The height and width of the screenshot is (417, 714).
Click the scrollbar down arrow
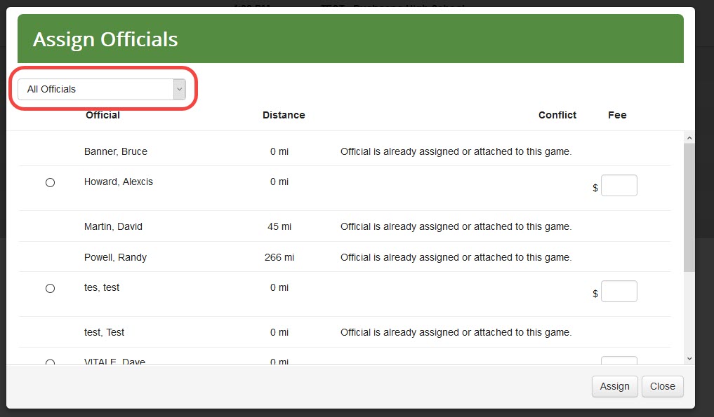689,358
